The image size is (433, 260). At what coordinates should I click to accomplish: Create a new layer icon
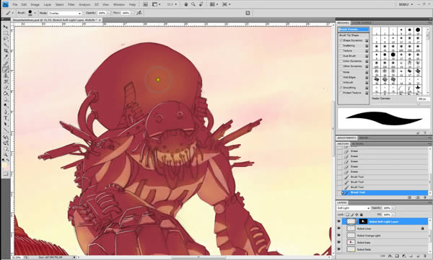coord(418,256)
